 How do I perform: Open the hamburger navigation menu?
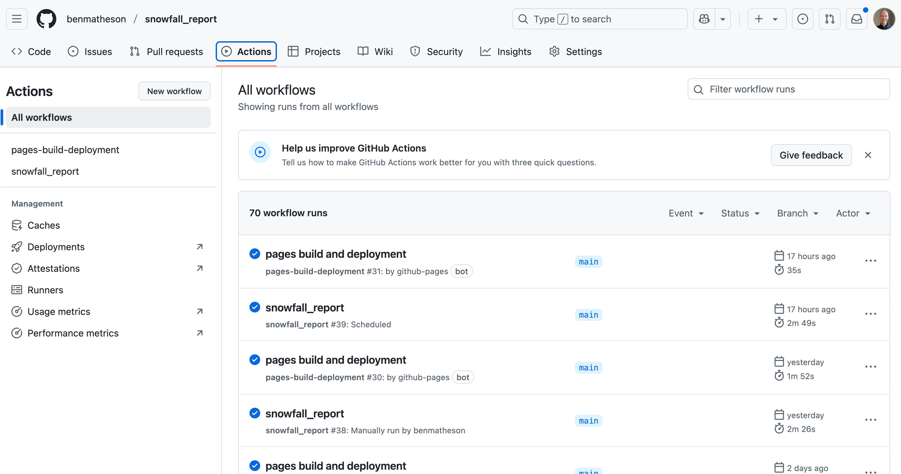[16, 19]
